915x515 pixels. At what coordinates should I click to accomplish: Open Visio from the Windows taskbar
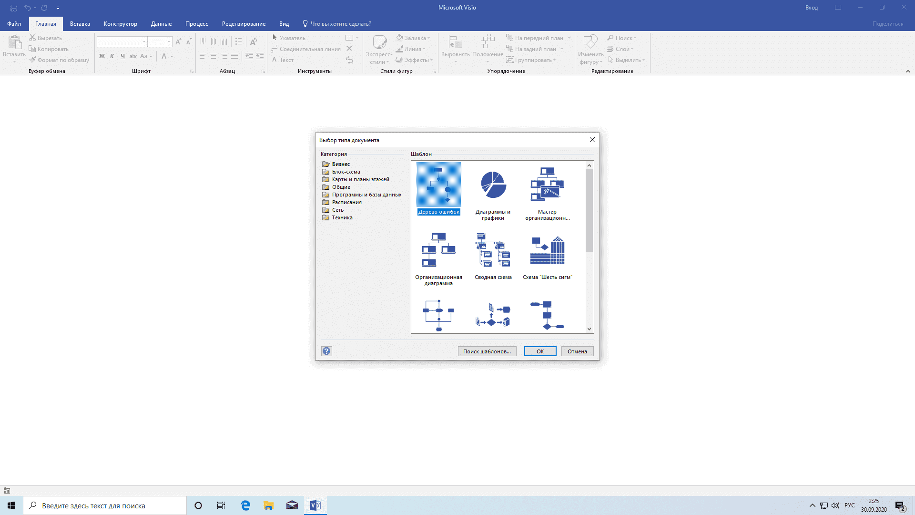[x=315, y=505]
